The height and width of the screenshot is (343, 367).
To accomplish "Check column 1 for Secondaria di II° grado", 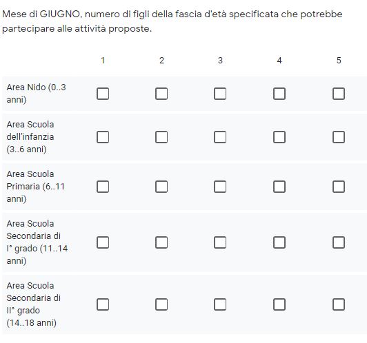I will pos(103,304).
